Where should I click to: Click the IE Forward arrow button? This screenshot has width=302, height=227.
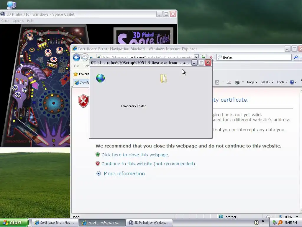tap(85, 57)
